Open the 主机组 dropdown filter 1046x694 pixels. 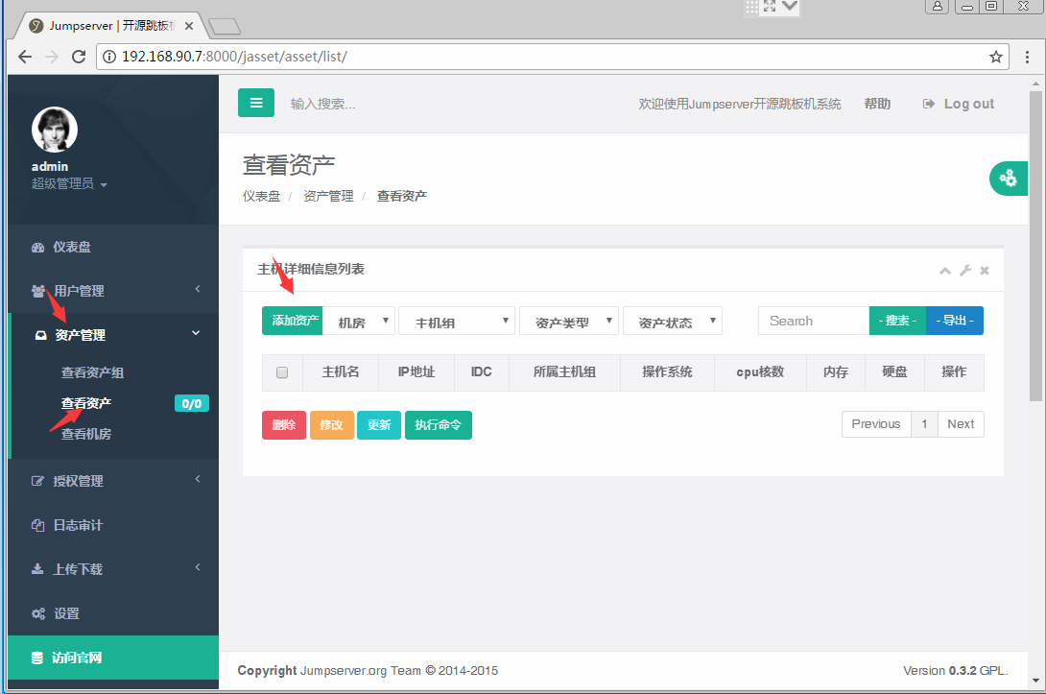(x=457, y=322)
